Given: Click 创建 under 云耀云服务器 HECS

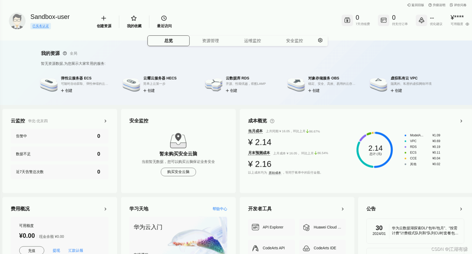Looking at the screenshot, I should click(149, 90).
